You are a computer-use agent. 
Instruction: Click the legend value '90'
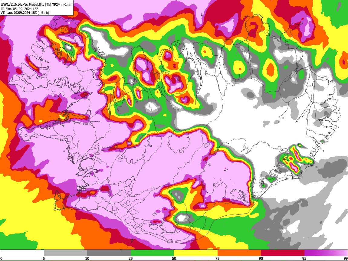[261, 258]
